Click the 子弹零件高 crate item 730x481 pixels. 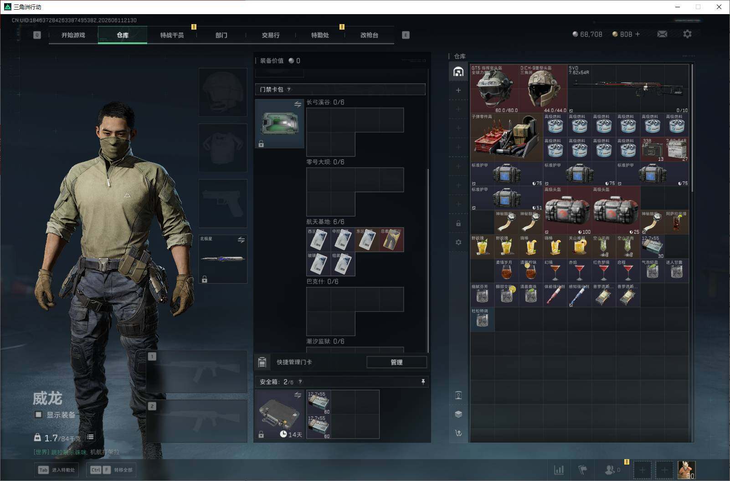click(507, 137)
